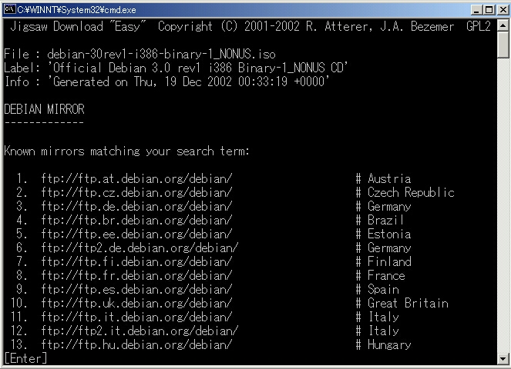Select mirror ftp://ftp.hu.debian.org/debian/
Viewport: 511px width, 369px height.
tap(136, 344)
